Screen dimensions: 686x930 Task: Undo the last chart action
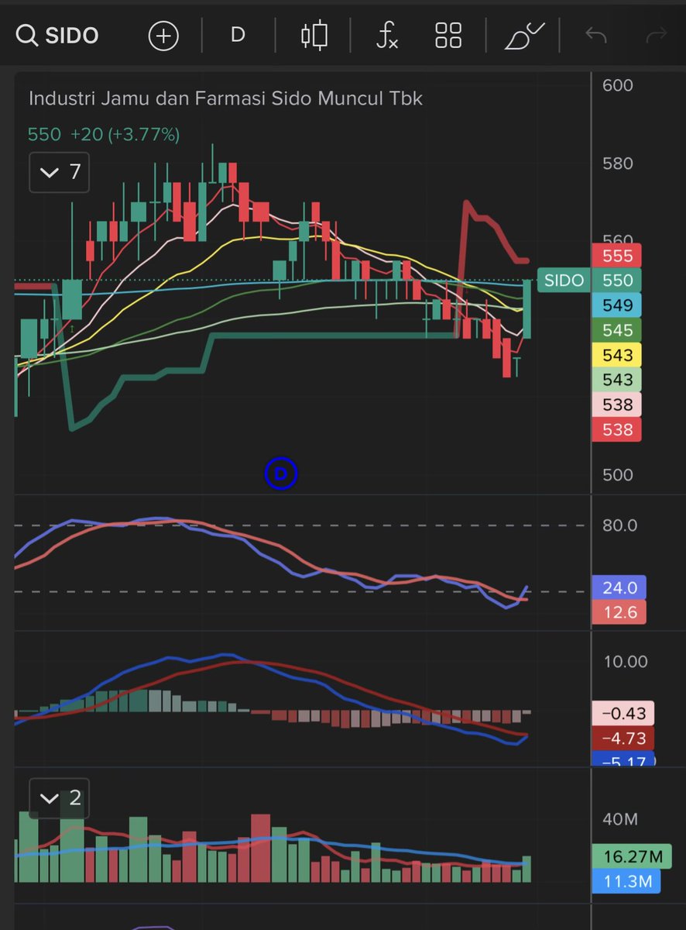595,36
